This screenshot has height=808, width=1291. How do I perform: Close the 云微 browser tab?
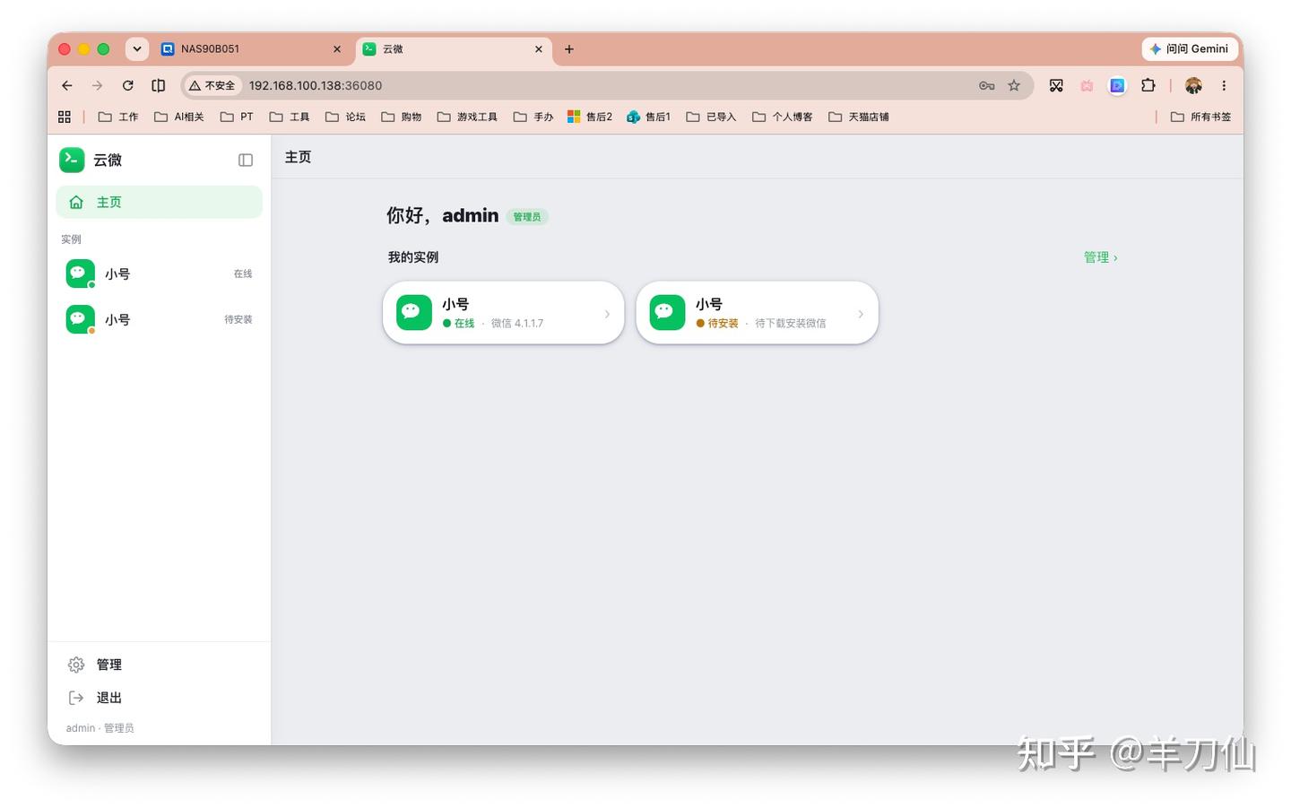(x=539, y=49)
